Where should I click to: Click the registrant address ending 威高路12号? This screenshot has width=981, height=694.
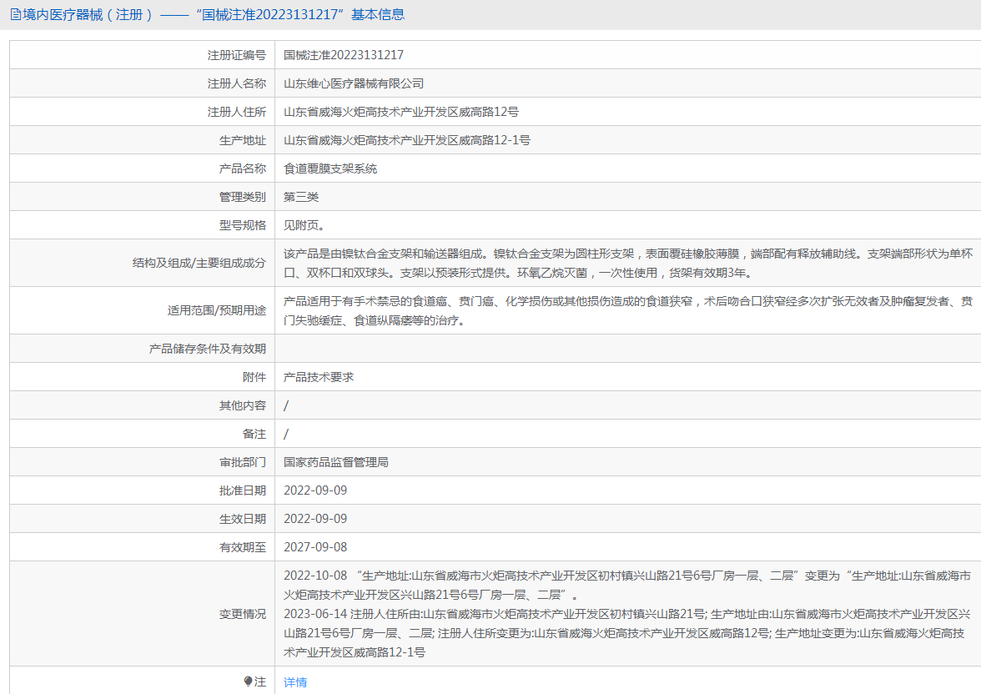[401, 112]
